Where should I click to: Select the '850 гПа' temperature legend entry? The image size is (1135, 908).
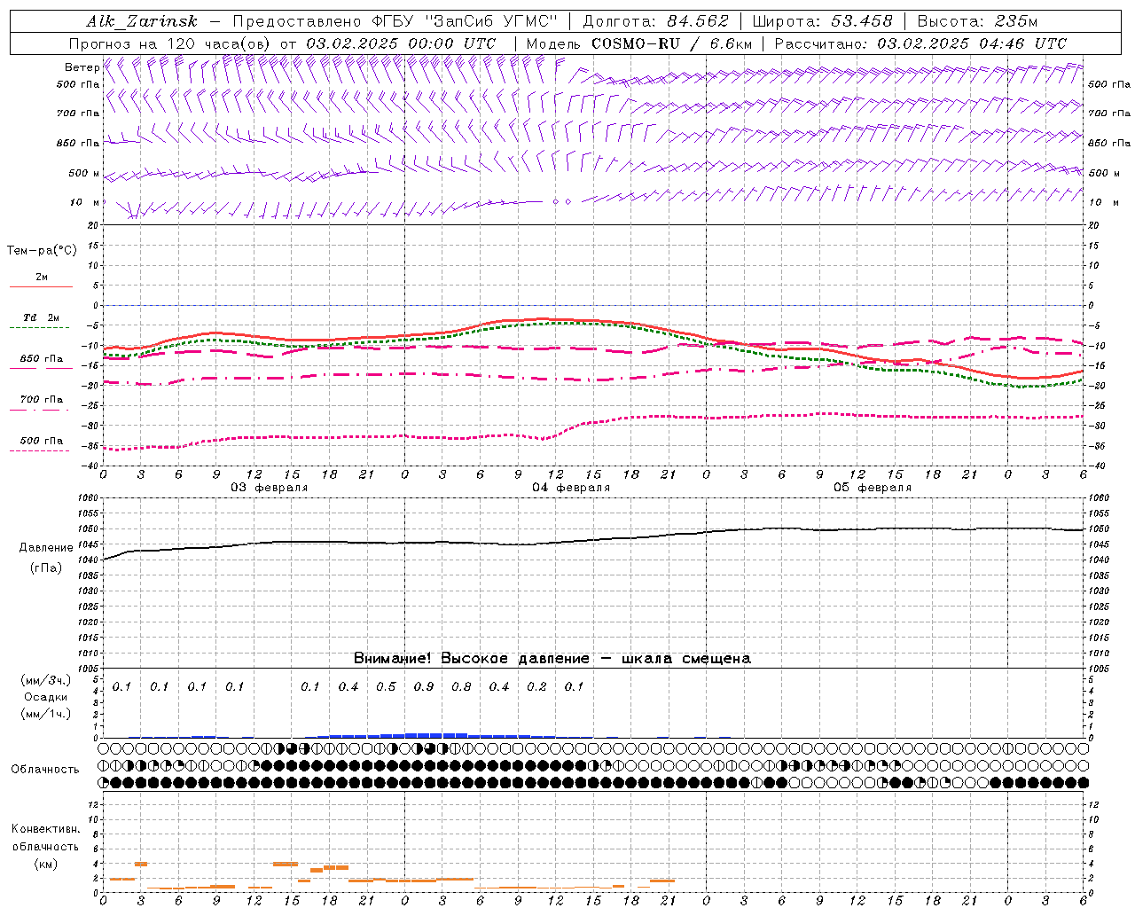(42, 358)
